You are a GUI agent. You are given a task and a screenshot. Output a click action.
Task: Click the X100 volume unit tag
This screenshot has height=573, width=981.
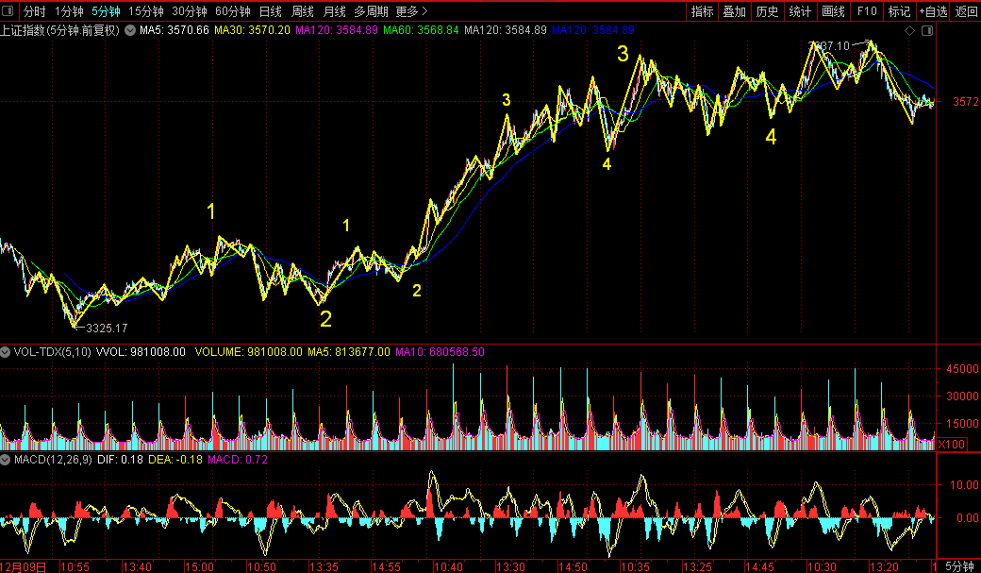pos(952,444)
